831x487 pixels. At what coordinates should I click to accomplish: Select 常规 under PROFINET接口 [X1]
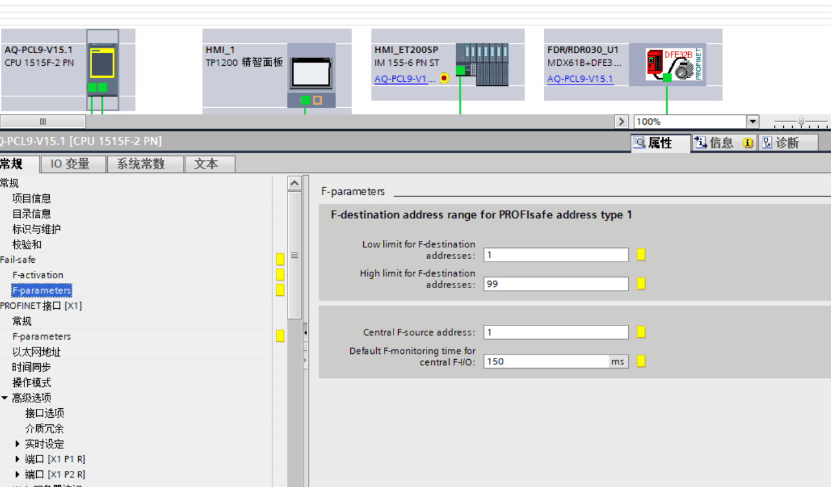tap(22, 321)
